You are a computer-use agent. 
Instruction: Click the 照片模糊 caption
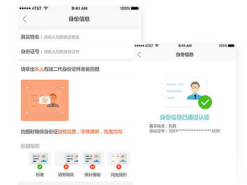pyautogui.click(x=93, y=175)
